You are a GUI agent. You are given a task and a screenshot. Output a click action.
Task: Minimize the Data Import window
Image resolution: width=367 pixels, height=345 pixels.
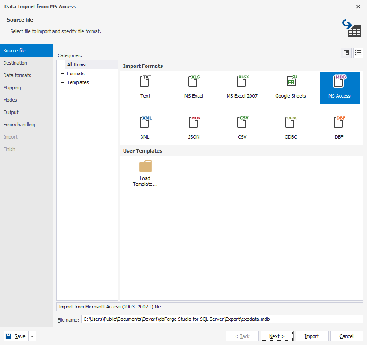coord(321,7)
